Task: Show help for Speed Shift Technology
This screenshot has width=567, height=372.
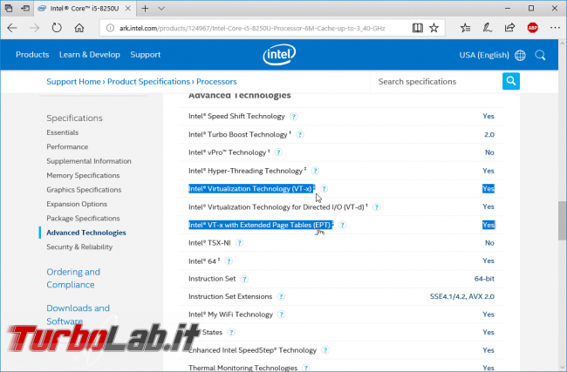Action: click(x=294, y=116)
